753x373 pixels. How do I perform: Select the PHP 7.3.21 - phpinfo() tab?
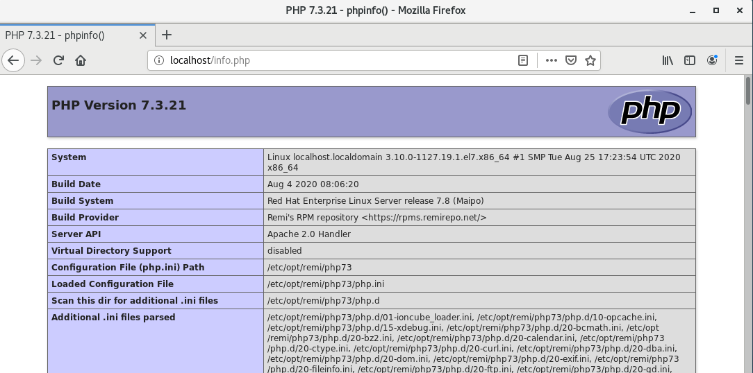click(77, 35)
